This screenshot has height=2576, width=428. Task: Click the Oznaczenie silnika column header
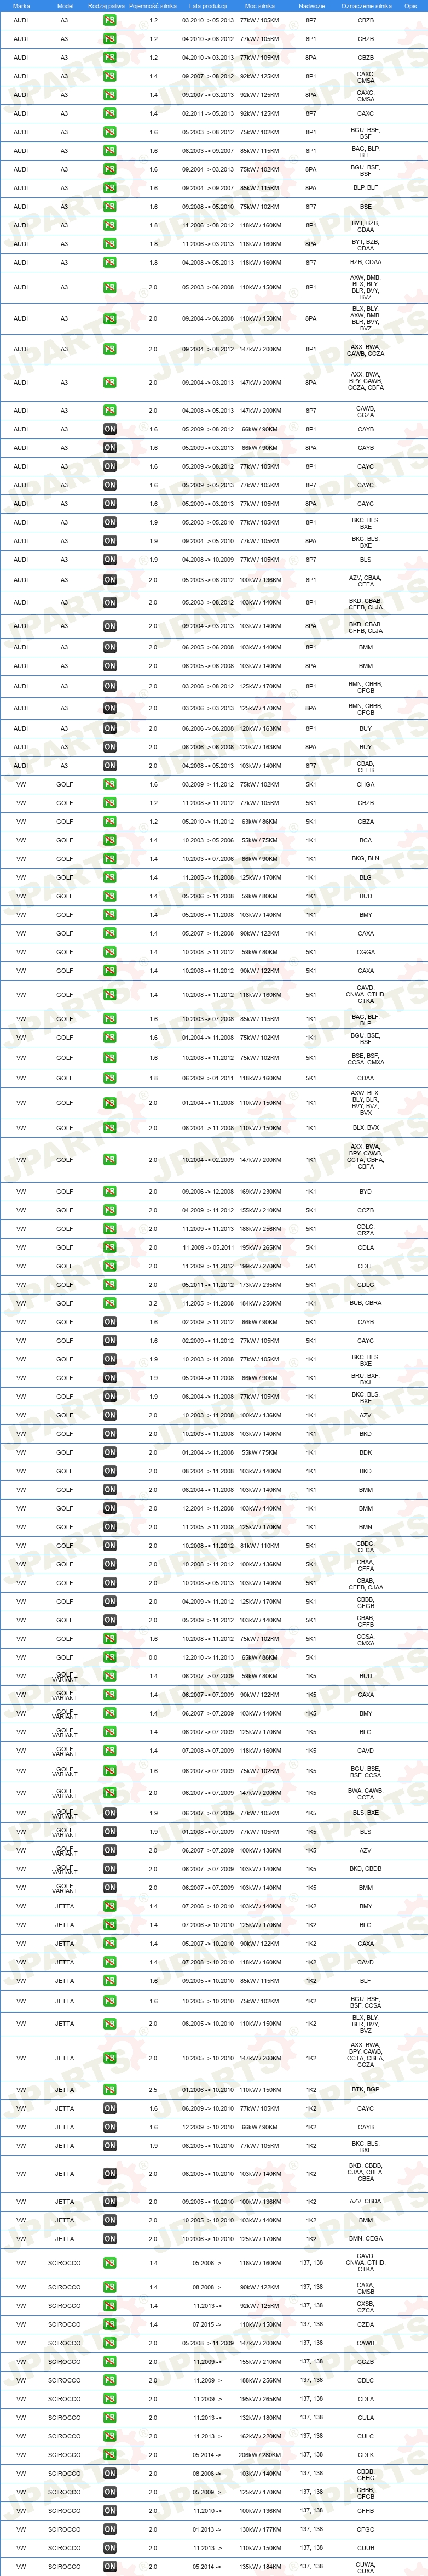pyautogui.click(x=366, y=6)
